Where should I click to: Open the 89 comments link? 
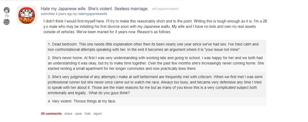(51, 114)
